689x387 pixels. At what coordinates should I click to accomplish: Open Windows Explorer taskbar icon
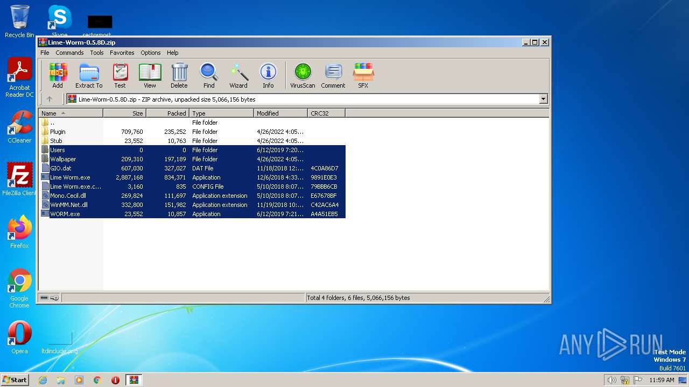[x=61, y=380]
